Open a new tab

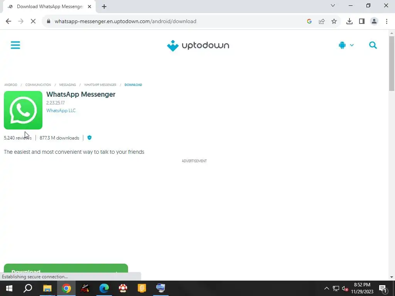click(x=104, y=7)
